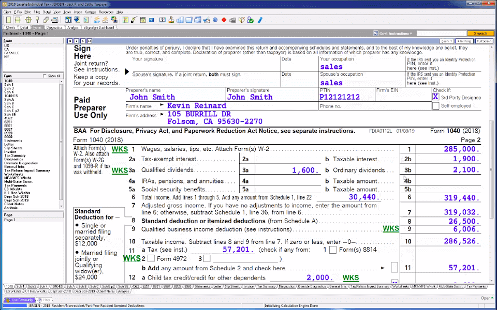The width and height of the screenshot is (497, 310).
Task: Open the Zoom dropdown
Action: coord(446,41)
